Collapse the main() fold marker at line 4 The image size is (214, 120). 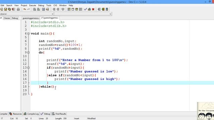(28, 33)
